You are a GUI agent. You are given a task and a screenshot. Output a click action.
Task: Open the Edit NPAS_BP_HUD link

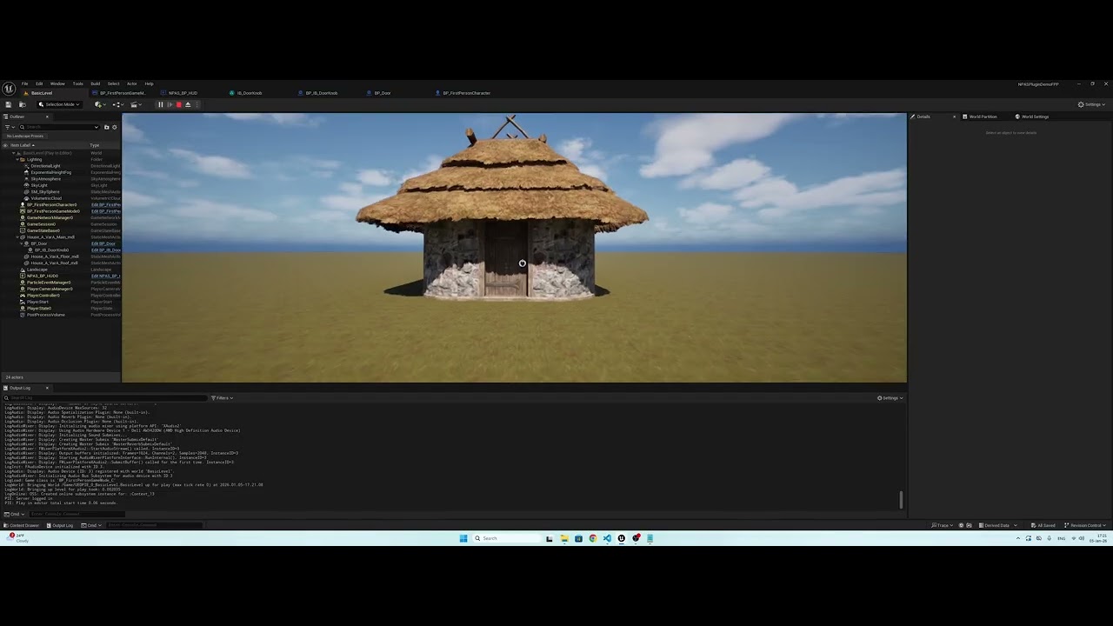point(105,276)
